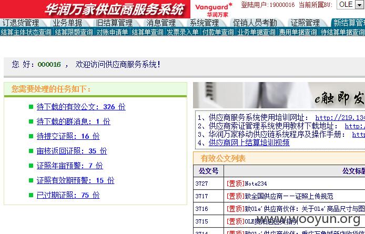Open 待结算单据查询 submenu item
Screen dimensions: 365x234
tap(343, 32)
